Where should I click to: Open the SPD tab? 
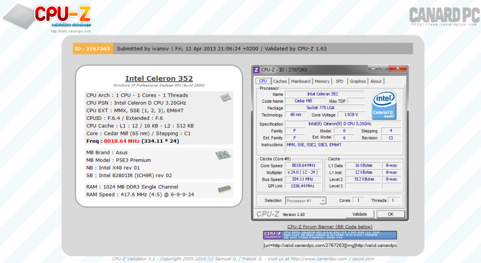click(x=339, y=81)
